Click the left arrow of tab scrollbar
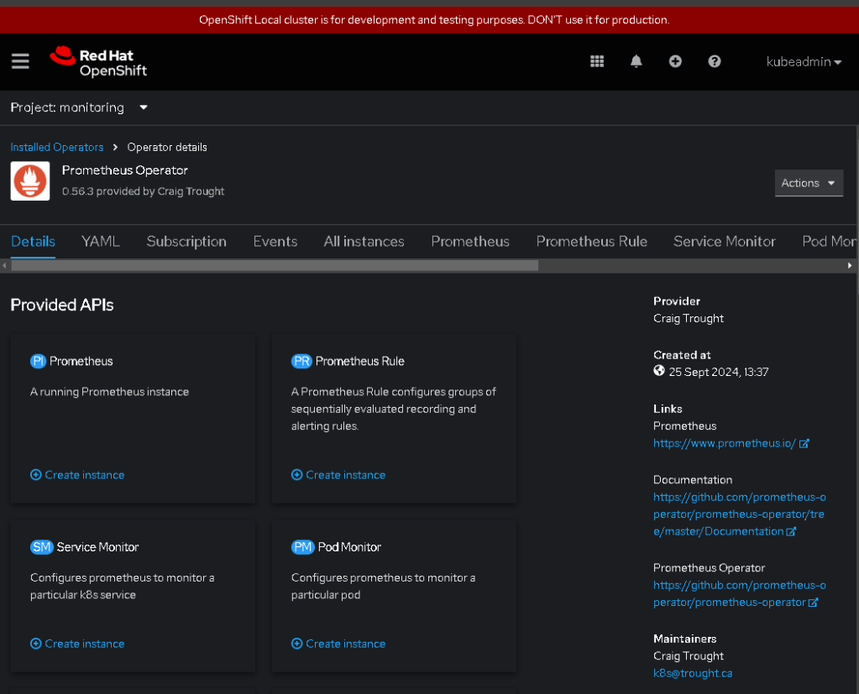Screen dimensions: 859x694 tap(4, 265)
